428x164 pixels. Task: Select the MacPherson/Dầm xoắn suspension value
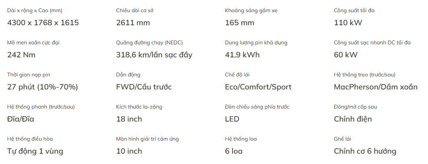click(376, 87)
